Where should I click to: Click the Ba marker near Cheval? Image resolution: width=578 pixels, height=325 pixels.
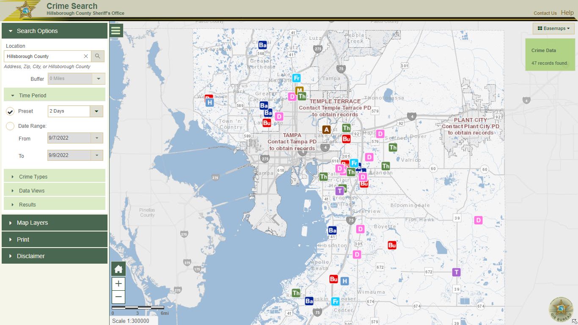262,44
